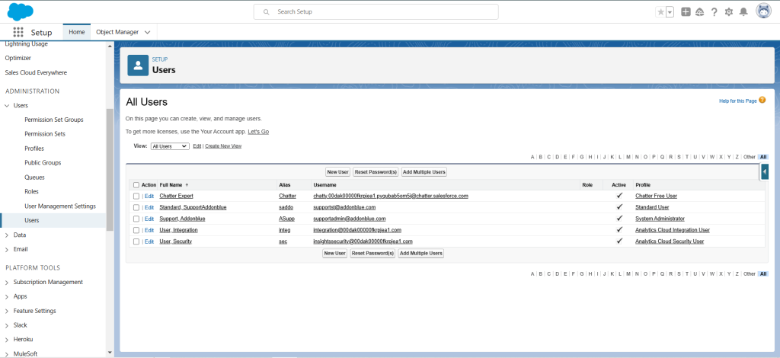The image size is (780, 358).
Task: Click the Full Name sort arrow
Action: [x=187, y=185]
